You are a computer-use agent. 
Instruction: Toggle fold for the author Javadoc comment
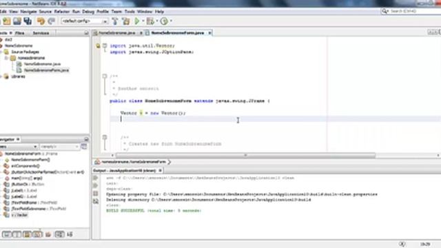point(105,76)
